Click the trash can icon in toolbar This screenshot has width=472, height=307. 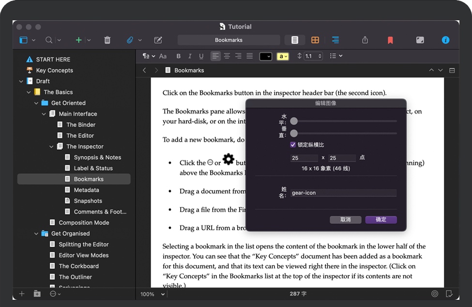click(107, 40)
